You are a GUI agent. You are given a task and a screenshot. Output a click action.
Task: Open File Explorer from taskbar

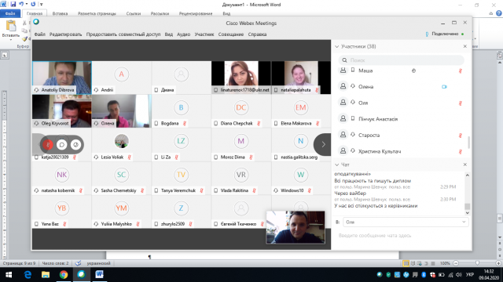[46, 275]
